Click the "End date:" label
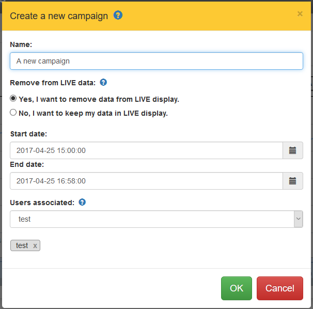The height and width of the screenshot is (309, 313). [x=27, y=164]
